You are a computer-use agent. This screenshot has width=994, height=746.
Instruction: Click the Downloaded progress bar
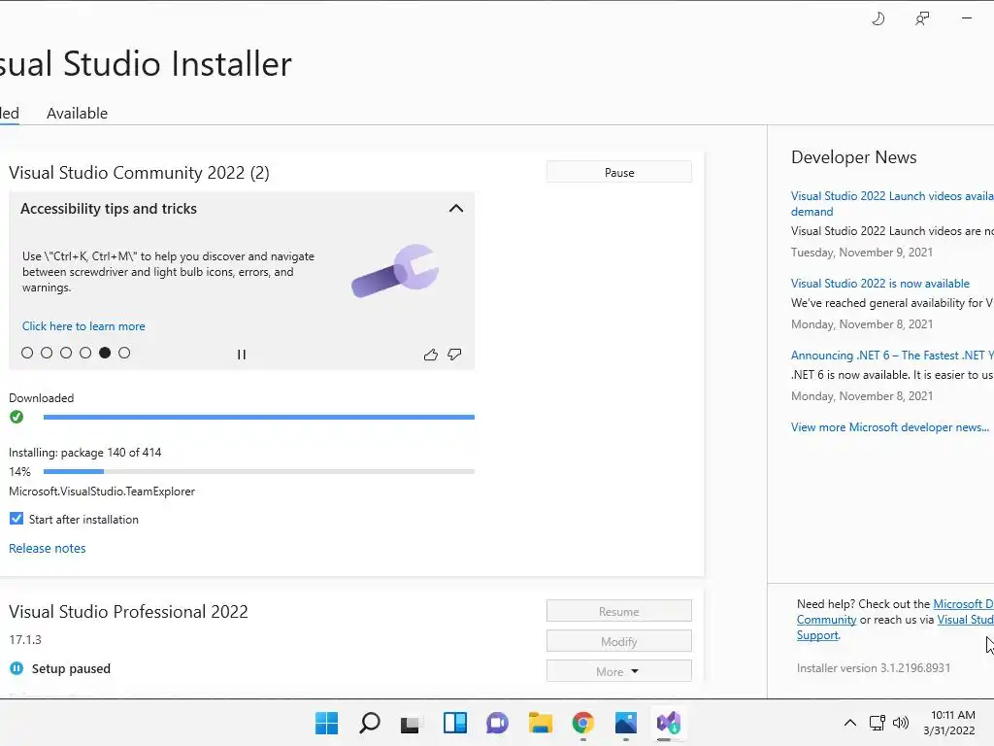[x=258, y=417]
